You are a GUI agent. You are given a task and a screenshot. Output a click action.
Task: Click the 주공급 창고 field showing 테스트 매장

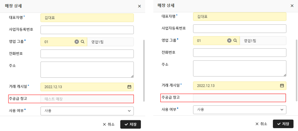tap(87, 99)
